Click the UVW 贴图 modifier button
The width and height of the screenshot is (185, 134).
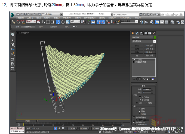click(149, 45)
